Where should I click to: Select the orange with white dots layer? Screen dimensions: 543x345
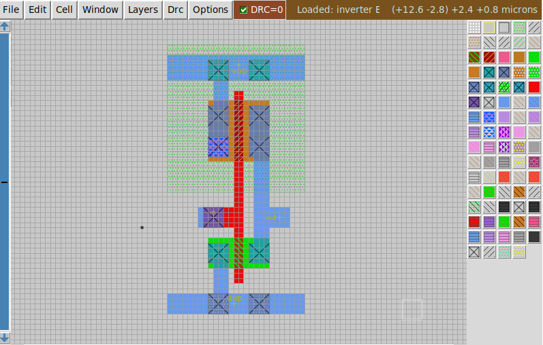click(519, 72)
